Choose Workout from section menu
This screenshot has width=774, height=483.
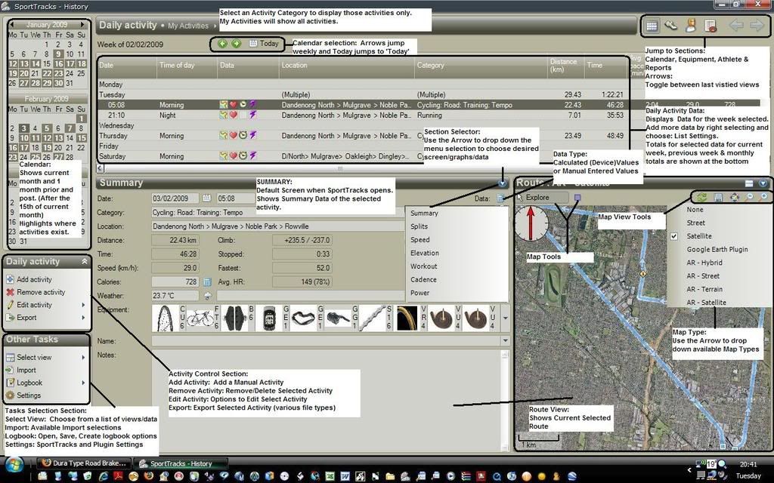(423, 266)
